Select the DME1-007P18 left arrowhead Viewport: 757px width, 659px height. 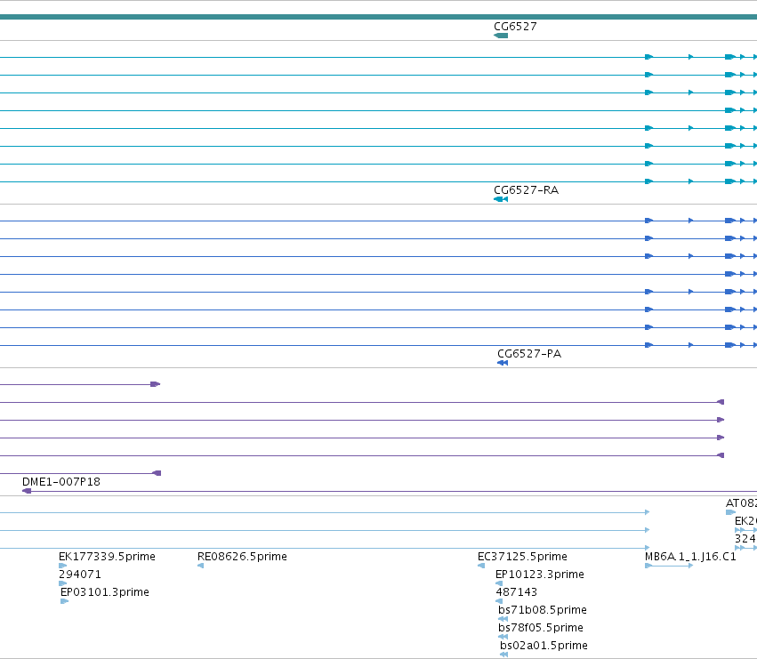coord(27,491)
